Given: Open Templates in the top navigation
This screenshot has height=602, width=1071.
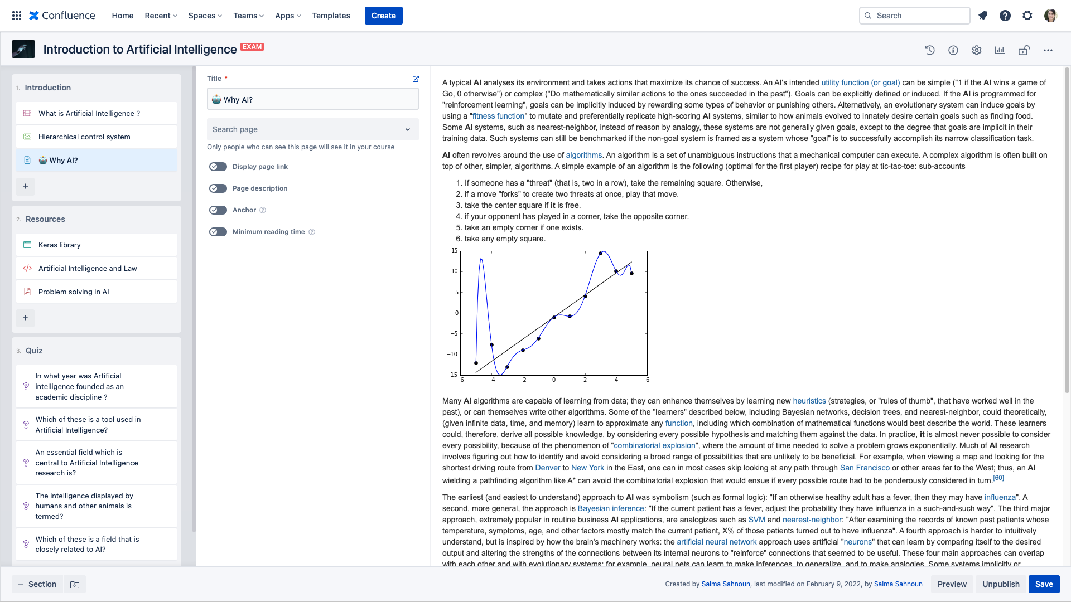Looking at the screenshot, I should coord(331,16).
